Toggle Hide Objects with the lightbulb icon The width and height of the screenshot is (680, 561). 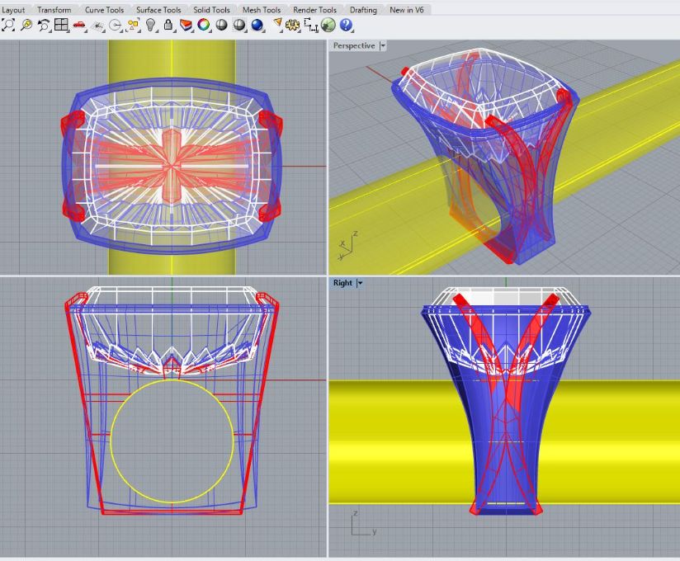pyautogui.click(x=150, y=26)
